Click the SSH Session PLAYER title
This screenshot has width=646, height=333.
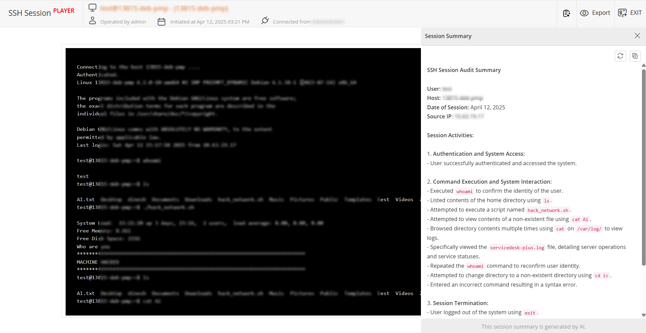(x=41, y=12)
